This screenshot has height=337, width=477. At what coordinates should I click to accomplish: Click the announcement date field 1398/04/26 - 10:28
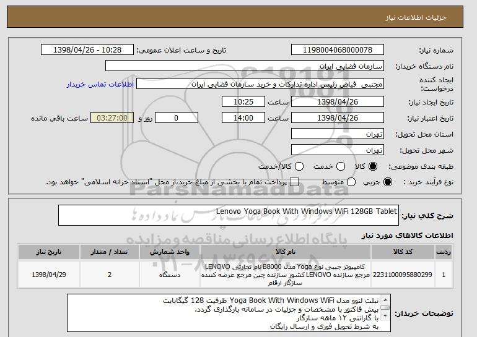[x=87, y=50]
